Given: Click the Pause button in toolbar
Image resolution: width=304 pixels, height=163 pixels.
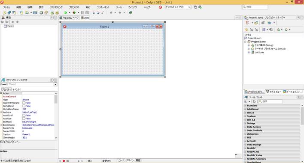Looking at the screenshot, I should pos(82,12).
